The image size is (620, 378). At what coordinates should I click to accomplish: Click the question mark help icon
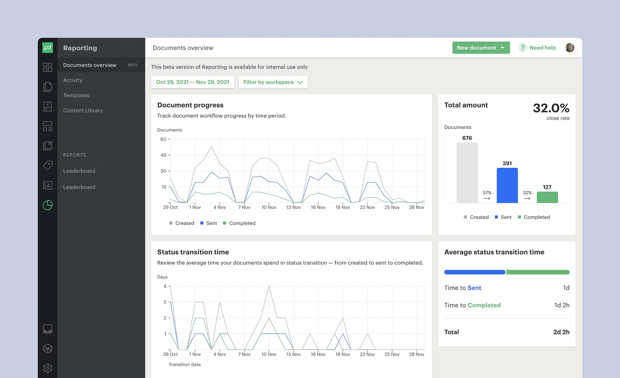523,48
